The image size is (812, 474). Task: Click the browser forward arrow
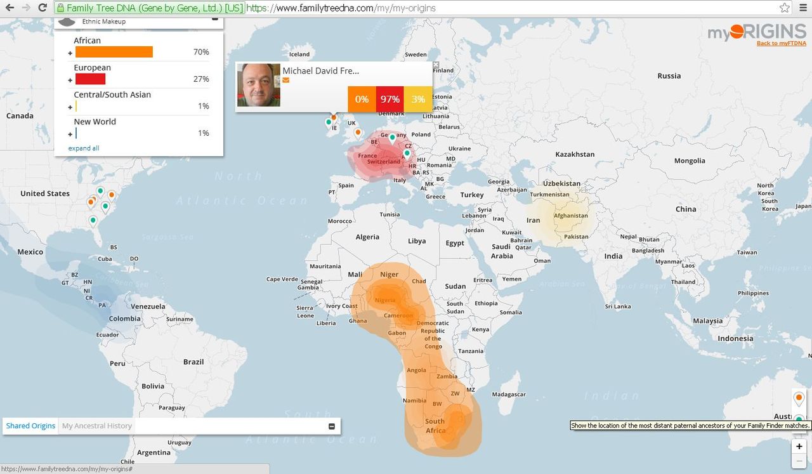point(26,8)
